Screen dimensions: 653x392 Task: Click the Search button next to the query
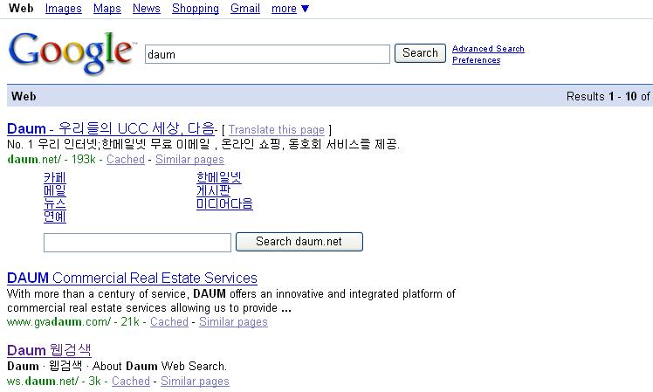[420, 53]
